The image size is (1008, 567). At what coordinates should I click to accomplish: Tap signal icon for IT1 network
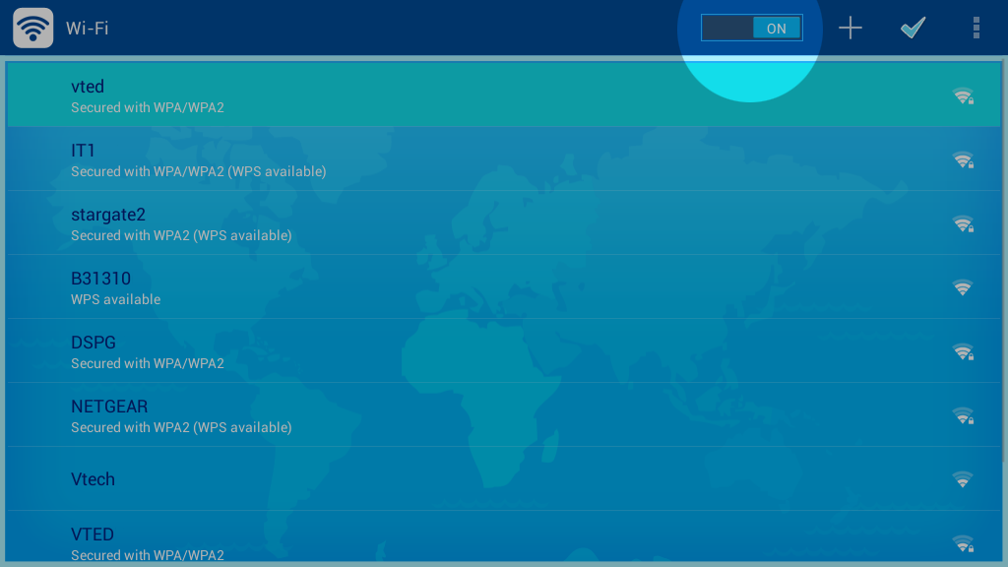(963, 159)
